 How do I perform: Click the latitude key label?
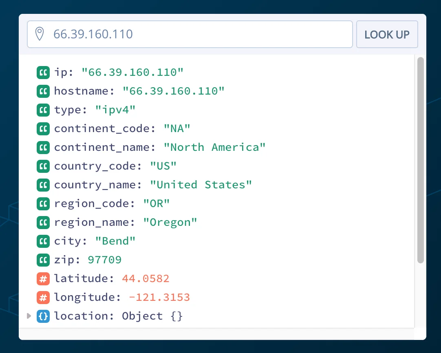click(84, 279)
